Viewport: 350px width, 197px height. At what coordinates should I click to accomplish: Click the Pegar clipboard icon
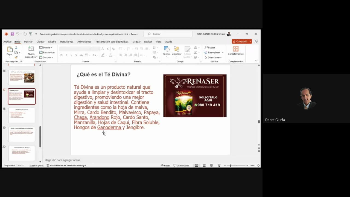pyautogui.click(x=10, y=49)
